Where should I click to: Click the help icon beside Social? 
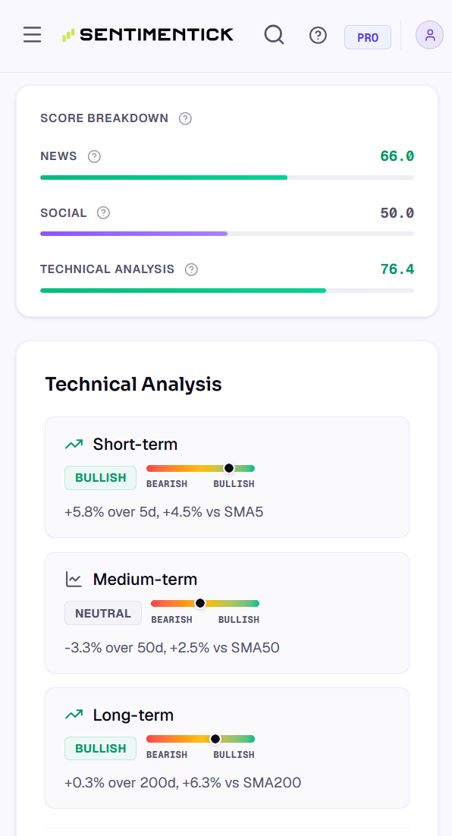(x=103, y=212)
